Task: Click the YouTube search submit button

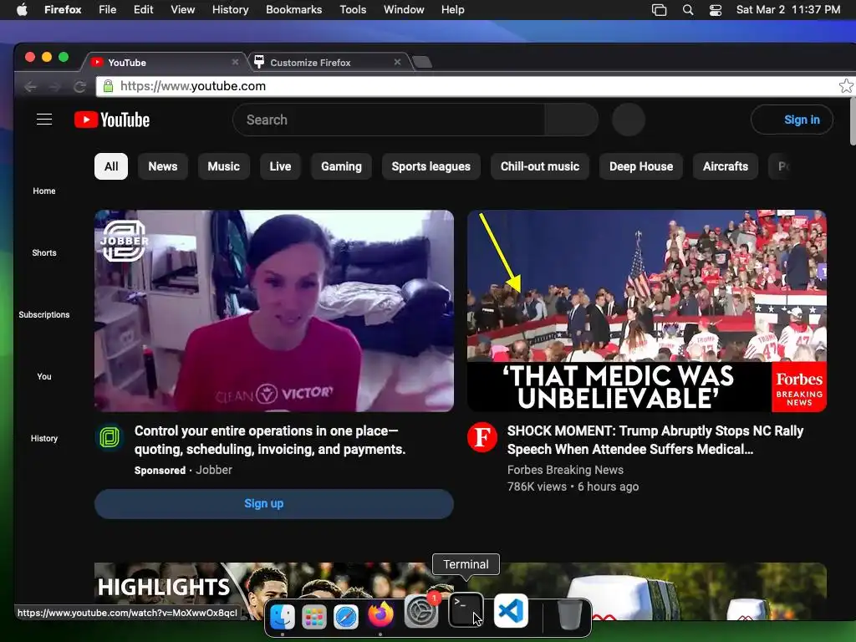Action: (x=571, y=120)
